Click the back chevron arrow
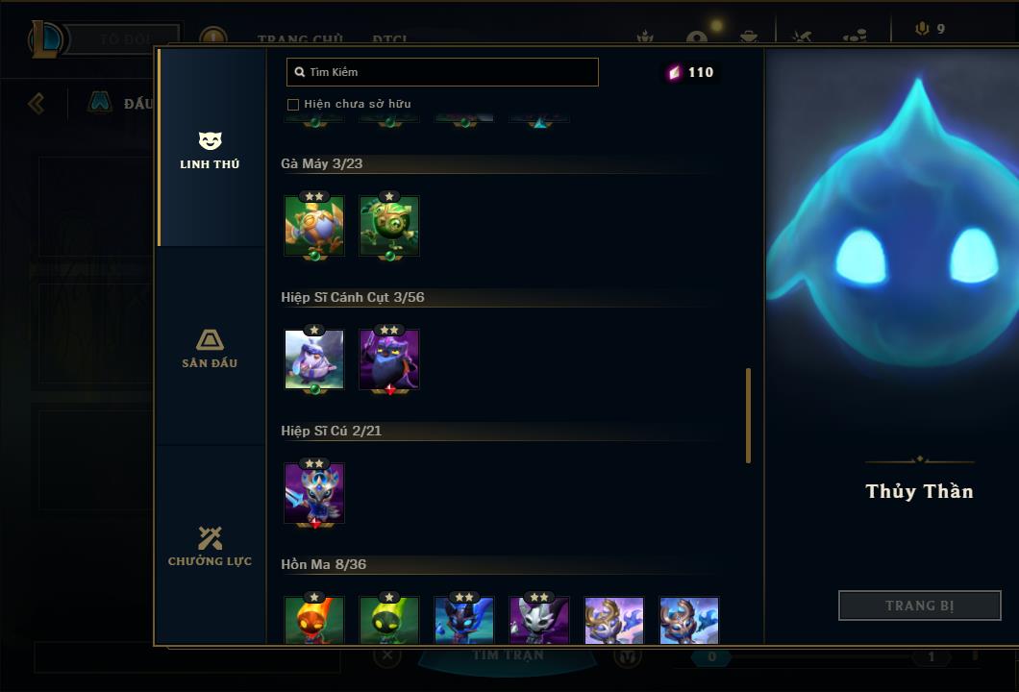 coord(37,103)
